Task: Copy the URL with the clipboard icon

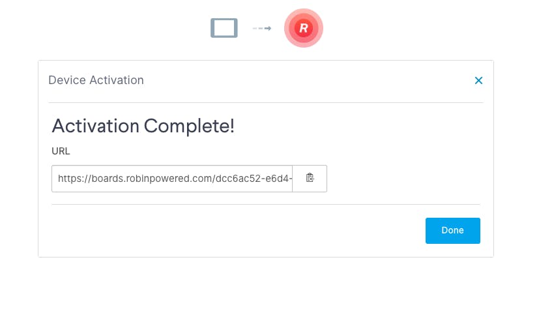Action: click(x=310, y=178)
